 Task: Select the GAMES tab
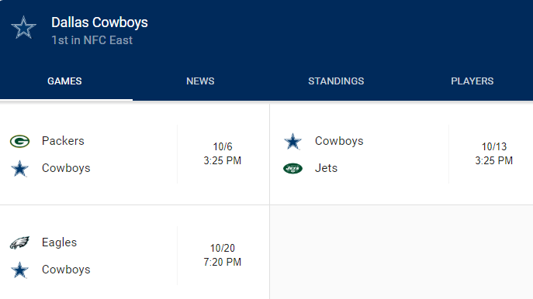[64, 81]
